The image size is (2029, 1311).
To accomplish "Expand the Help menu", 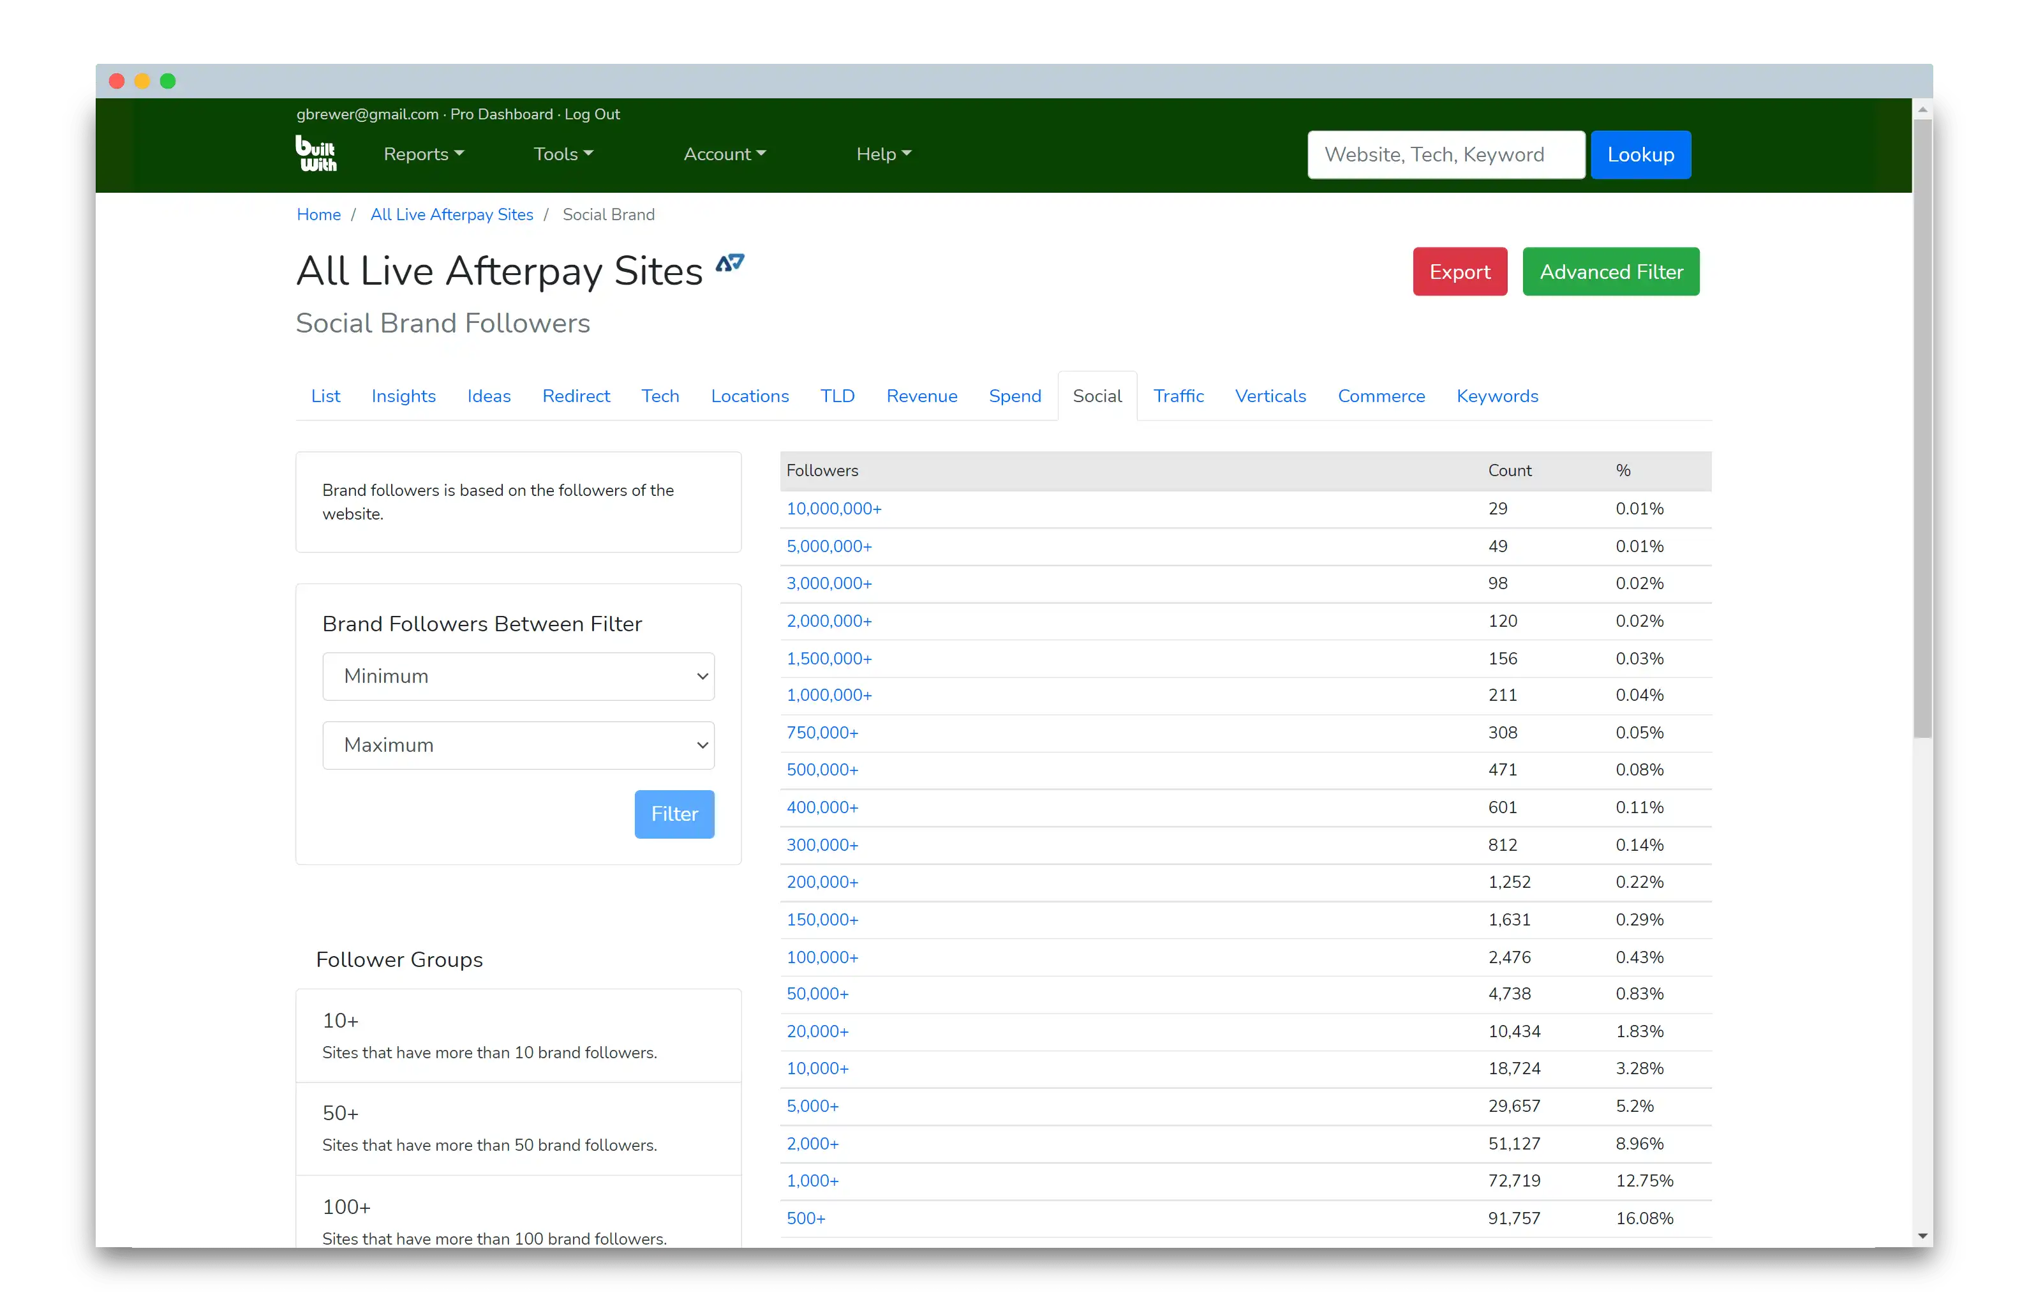I will (883, 154).
